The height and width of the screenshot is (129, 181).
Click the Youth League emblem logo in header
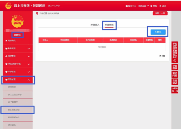point(8,6)
